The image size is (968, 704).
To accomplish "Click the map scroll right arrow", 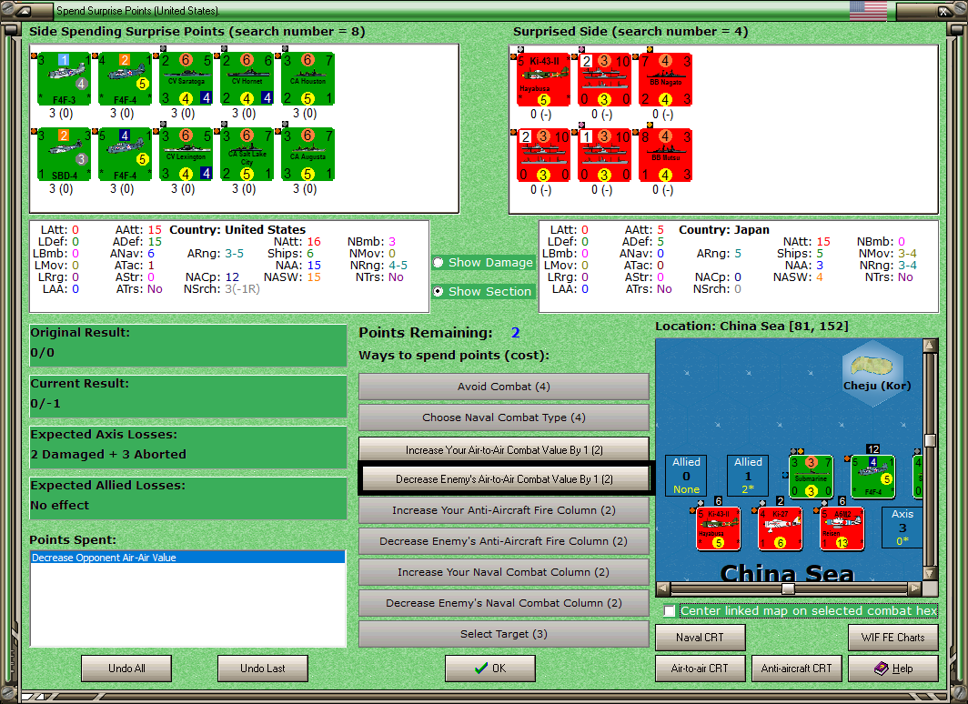I will 915,588.
